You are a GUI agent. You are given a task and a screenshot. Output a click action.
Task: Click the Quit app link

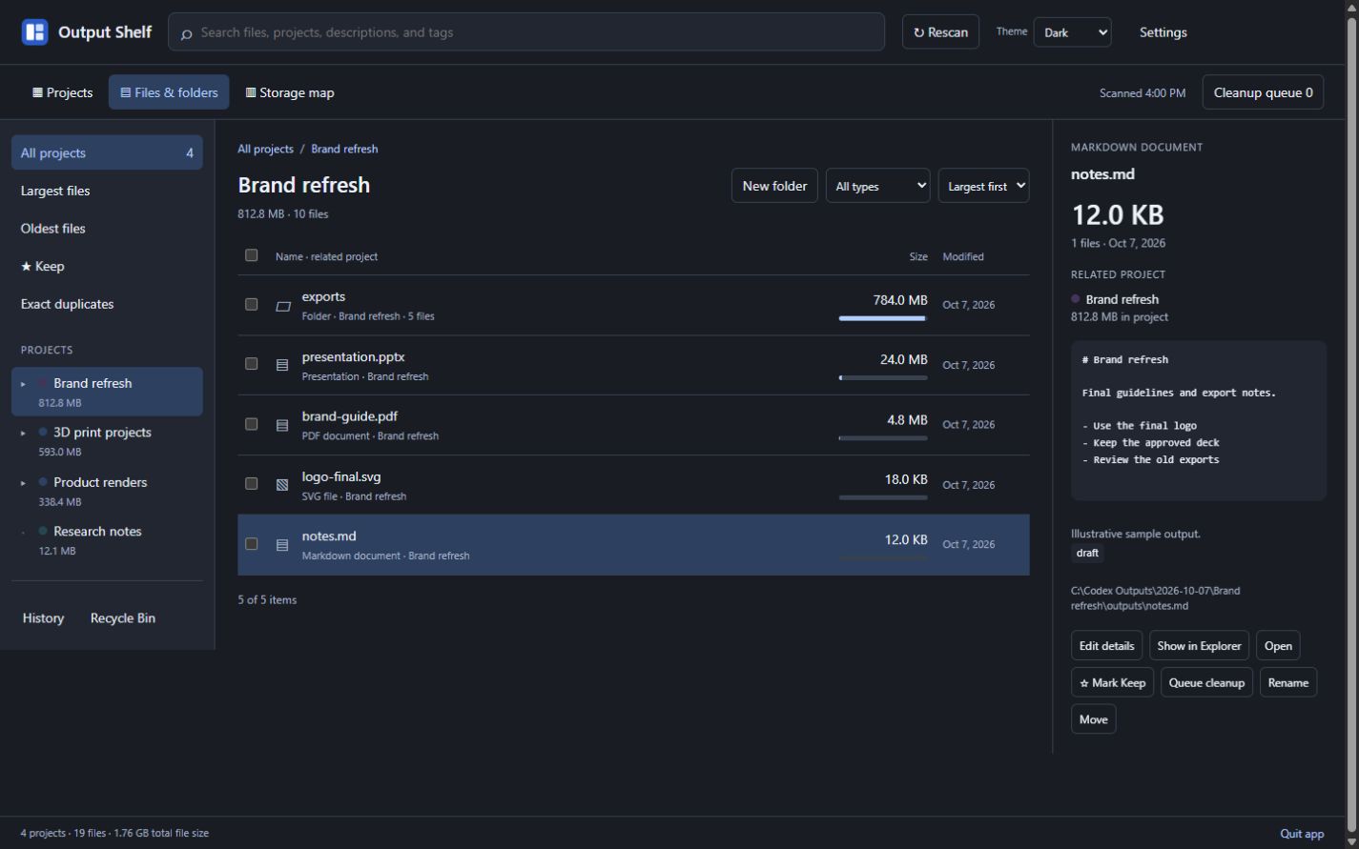(1302, 834)
